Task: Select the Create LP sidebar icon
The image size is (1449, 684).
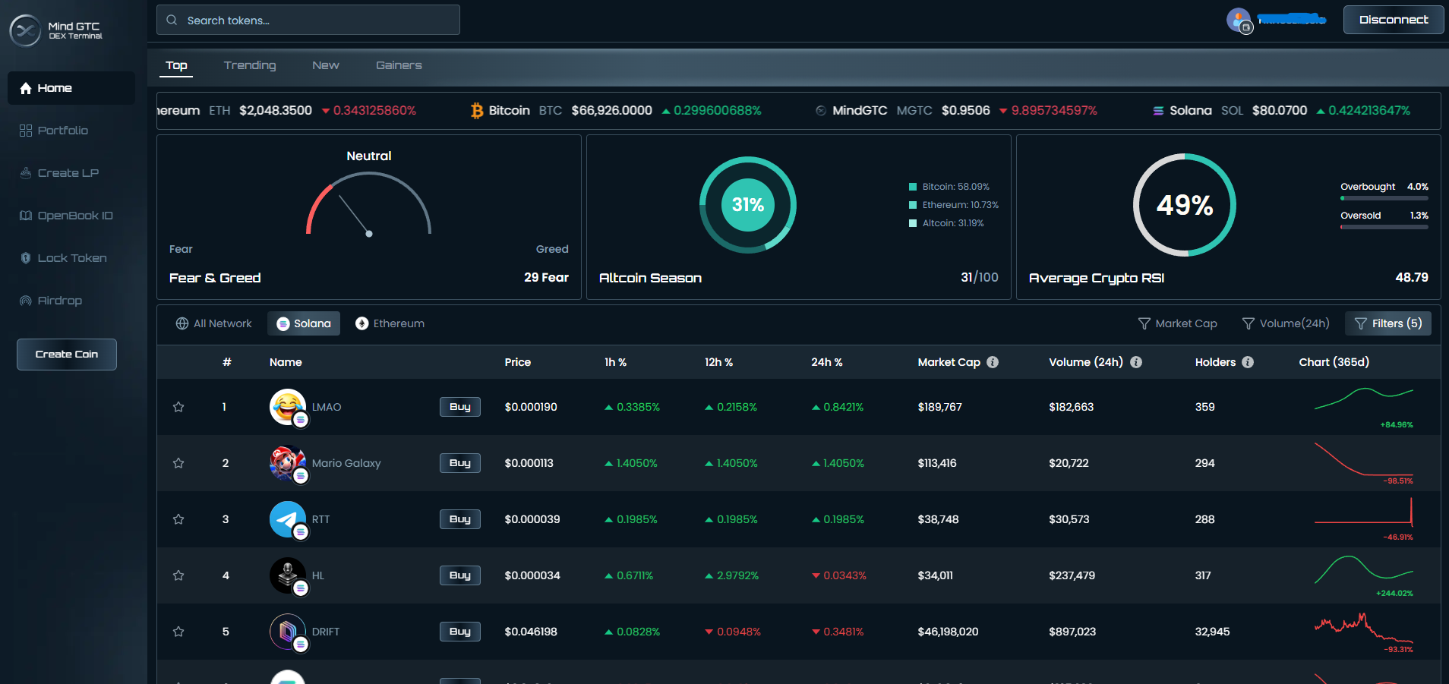Action: 27,172
